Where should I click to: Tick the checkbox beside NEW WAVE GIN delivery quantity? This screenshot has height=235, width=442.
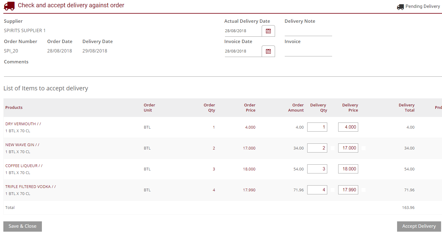(x=332, y=148)
